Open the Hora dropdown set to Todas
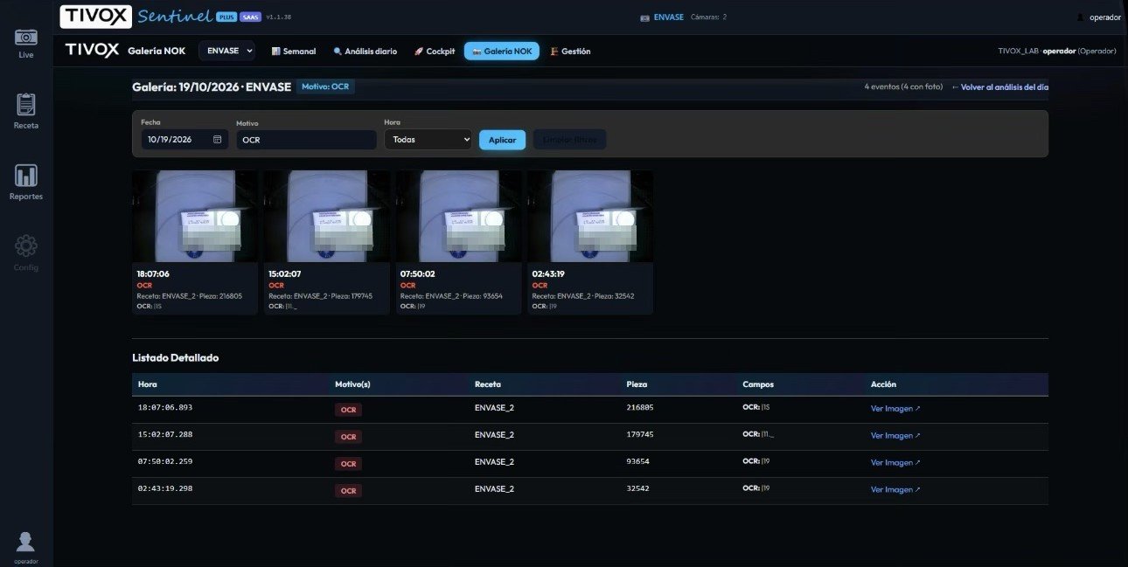 (x=428, y=140)
